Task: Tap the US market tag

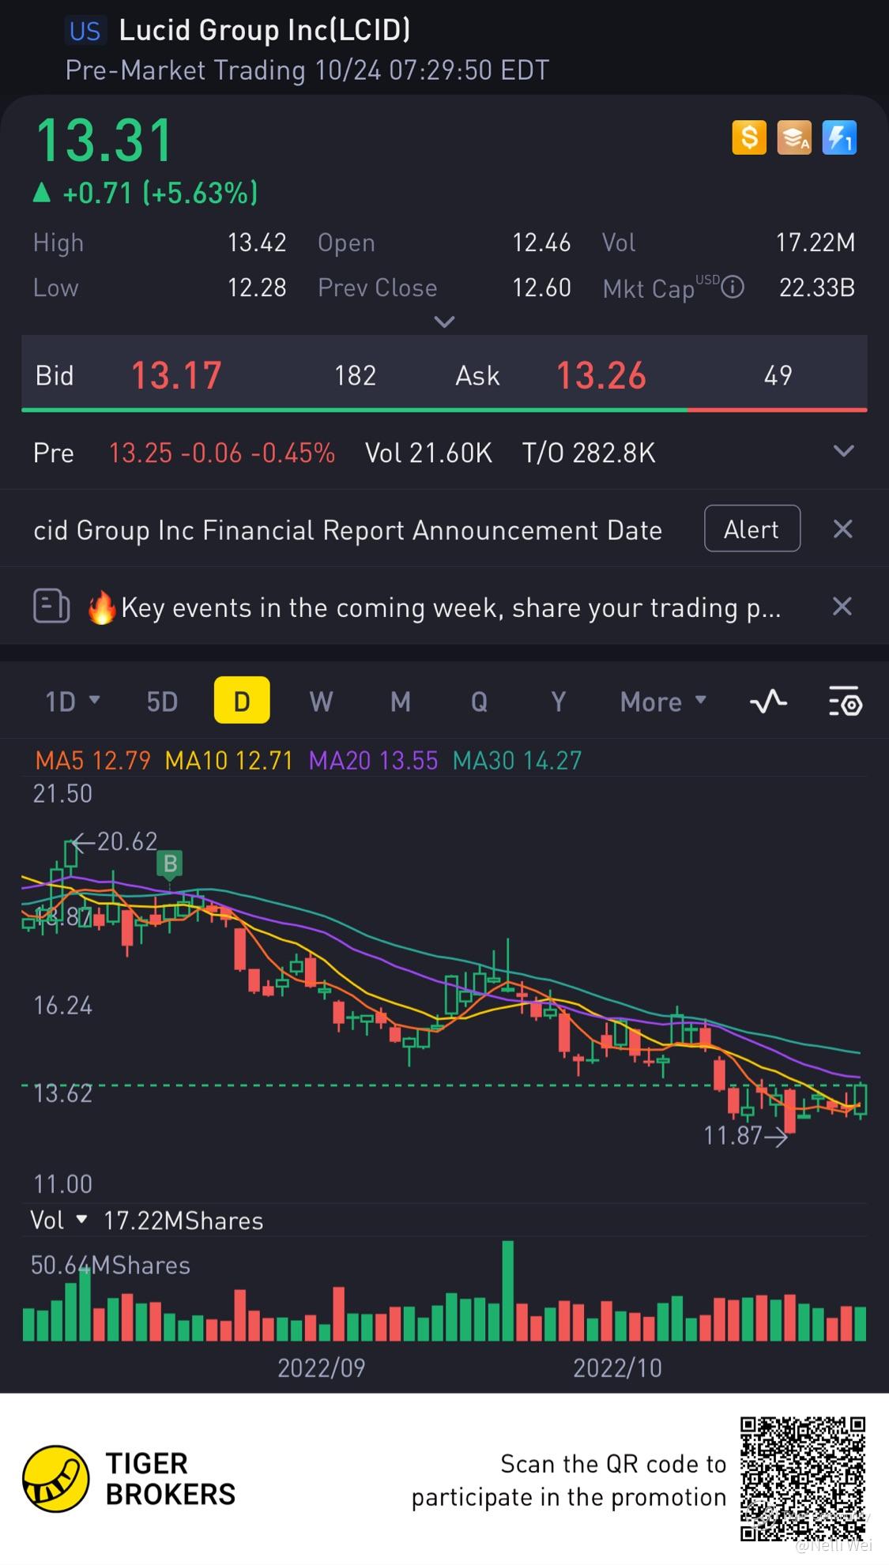Action: click(85, 31)
